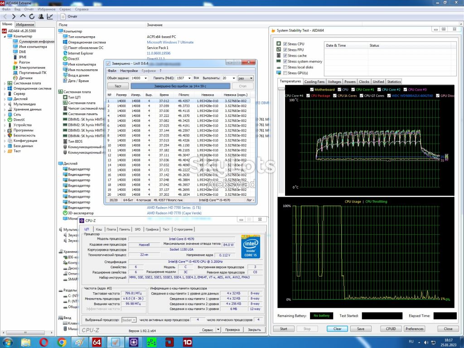
Task: Open Windows Explorer folder on the taskbar
Action: (26, 343)
